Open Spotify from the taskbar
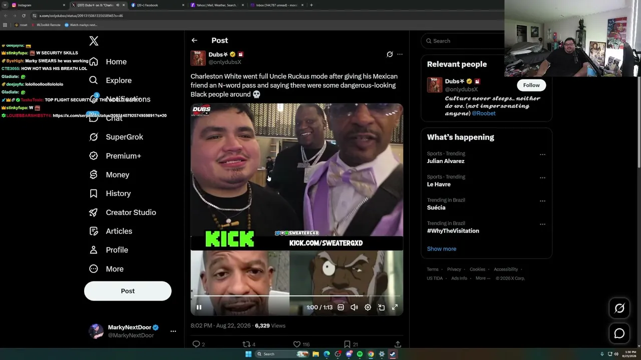The width and height of the screenshot is (641, 360). 360,354
